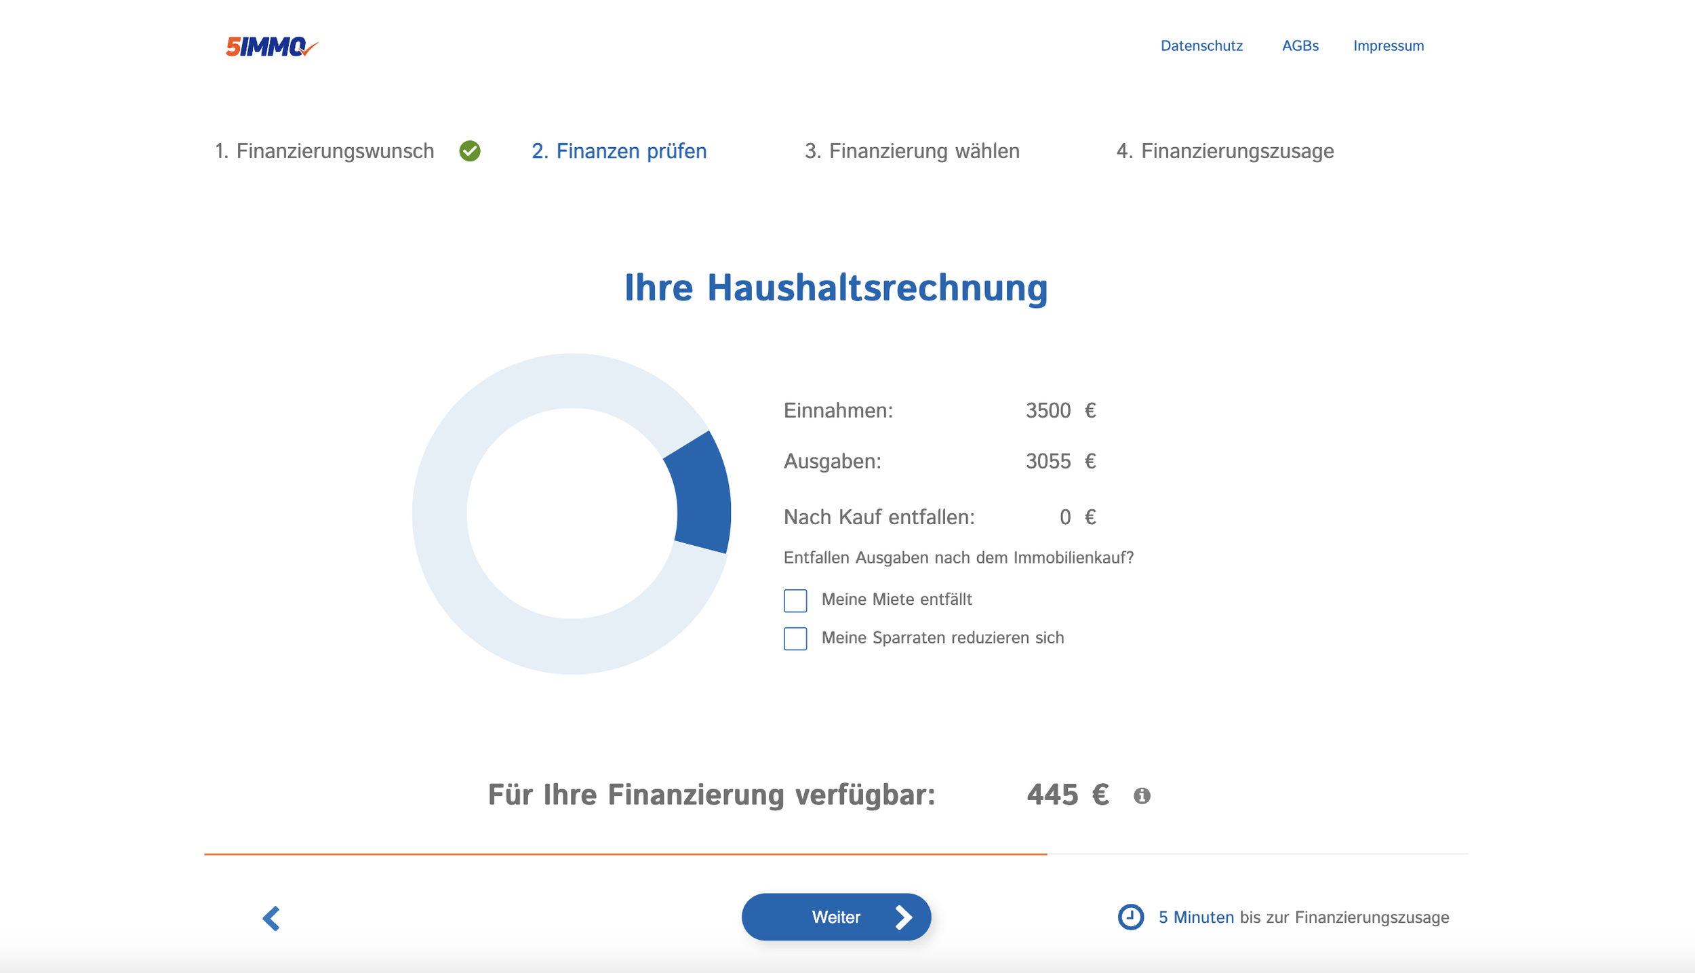This screenshot has height=973, width=1695.
Task: Enable 'Meine Sparraten reduzieren sich' checkbox
Action: [795, 638]
